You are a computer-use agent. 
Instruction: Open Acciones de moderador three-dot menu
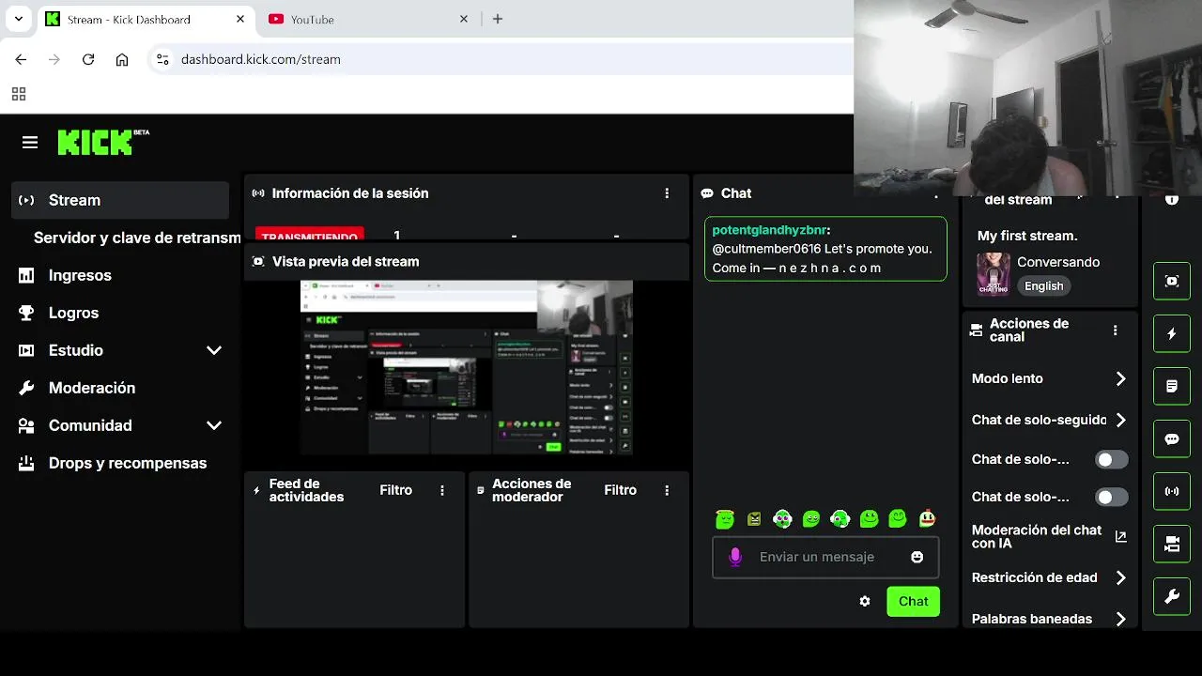tap(667, 490)
